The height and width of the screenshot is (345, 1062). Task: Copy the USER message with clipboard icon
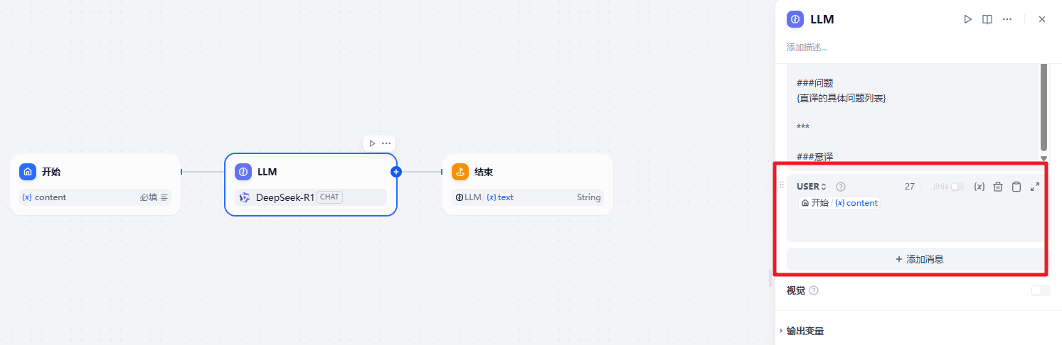click(x=1016, y=187)
